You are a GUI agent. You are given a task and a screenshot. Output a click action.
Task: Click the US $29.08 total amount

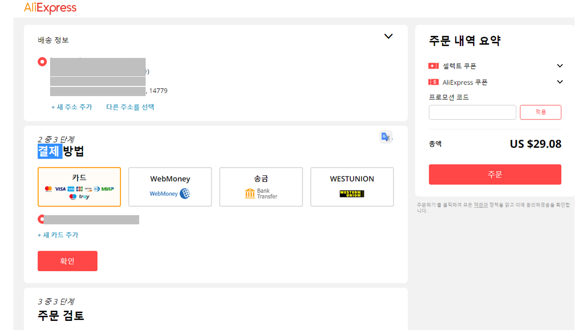pos(536,144)
